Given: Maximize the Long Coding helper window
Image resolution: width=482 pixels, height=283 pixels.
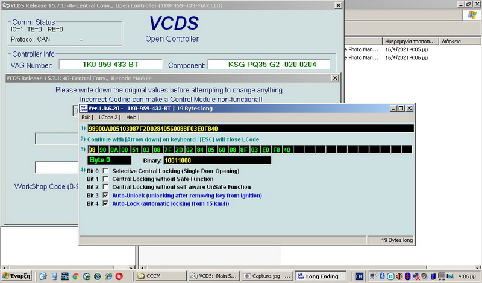Looking at the screenshot, I should coord(401,108).
